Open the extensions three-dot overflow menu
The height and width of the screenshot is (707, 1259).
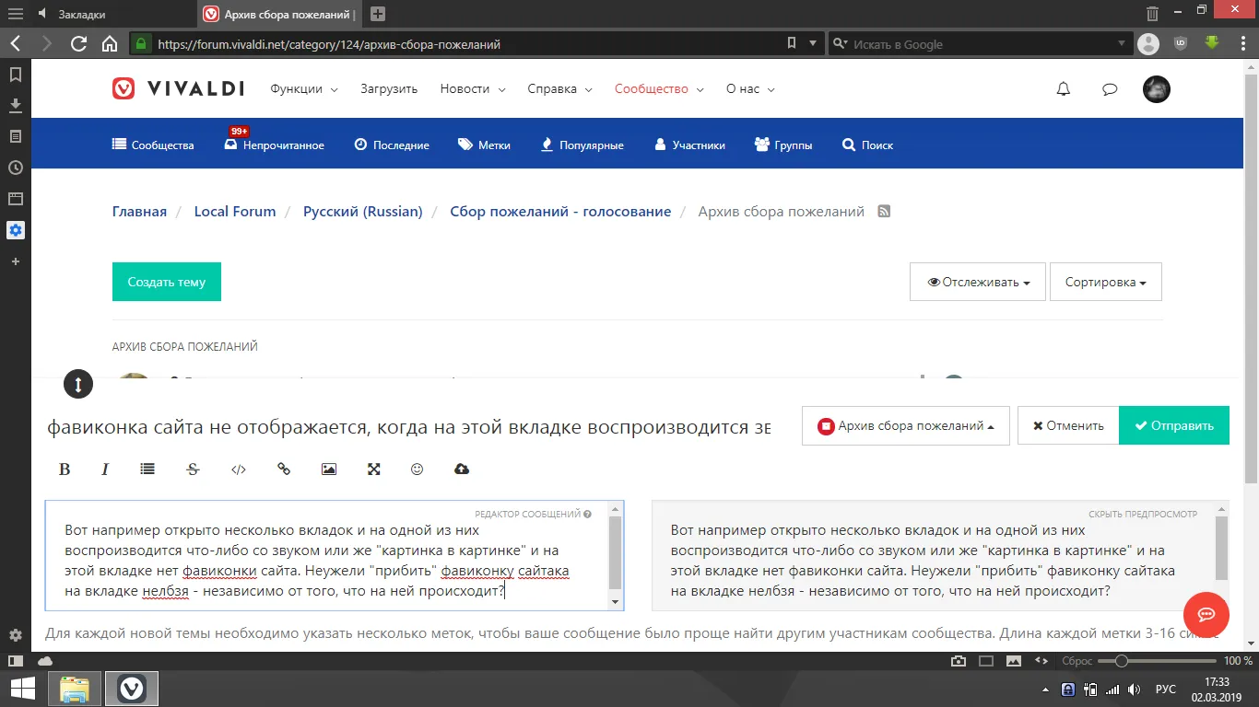click(x=1242, y=43)
